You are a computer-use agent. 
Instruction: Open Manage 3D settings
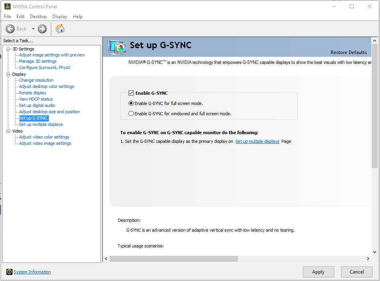(38, 61)
